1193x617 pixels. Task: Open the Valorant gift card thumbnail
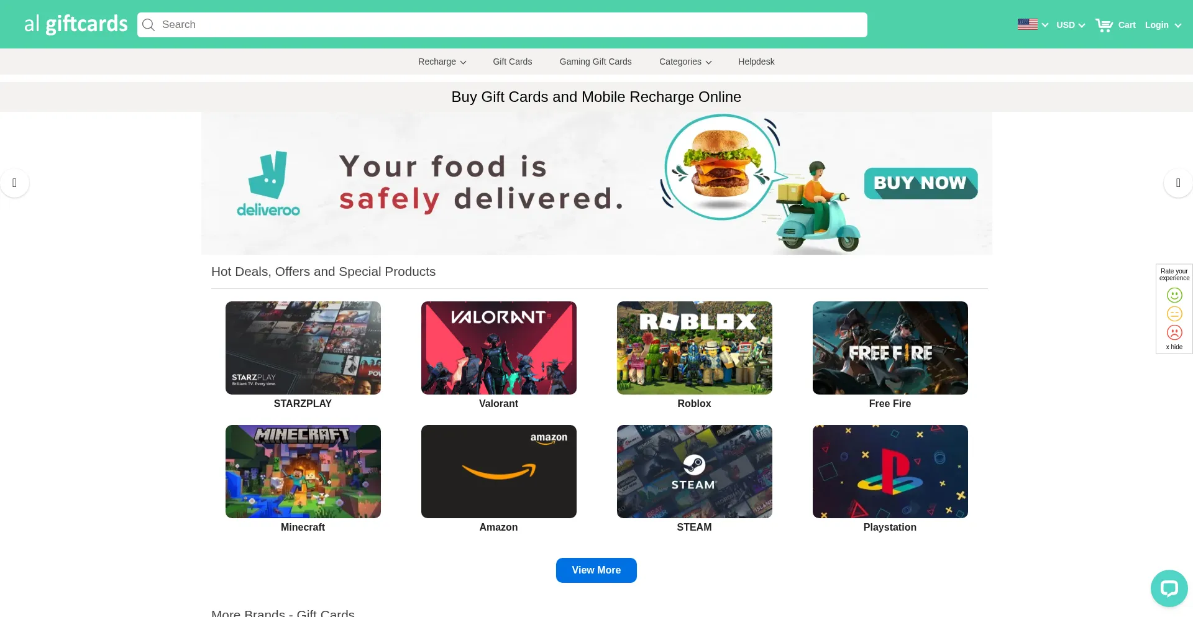(499, 348)
